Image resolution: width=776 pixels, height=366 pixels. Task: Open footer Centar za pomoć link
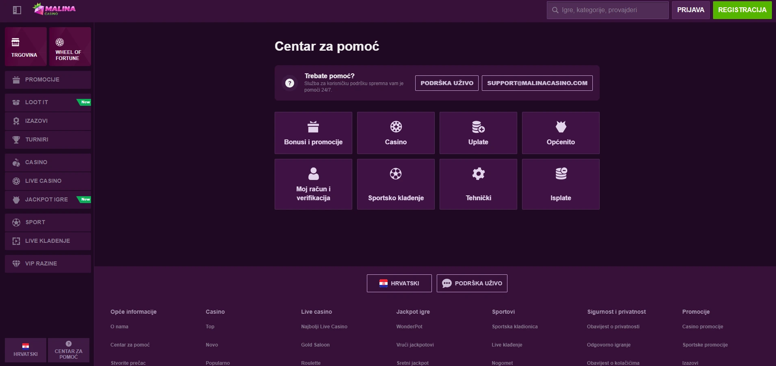click(x=130, y=345)
